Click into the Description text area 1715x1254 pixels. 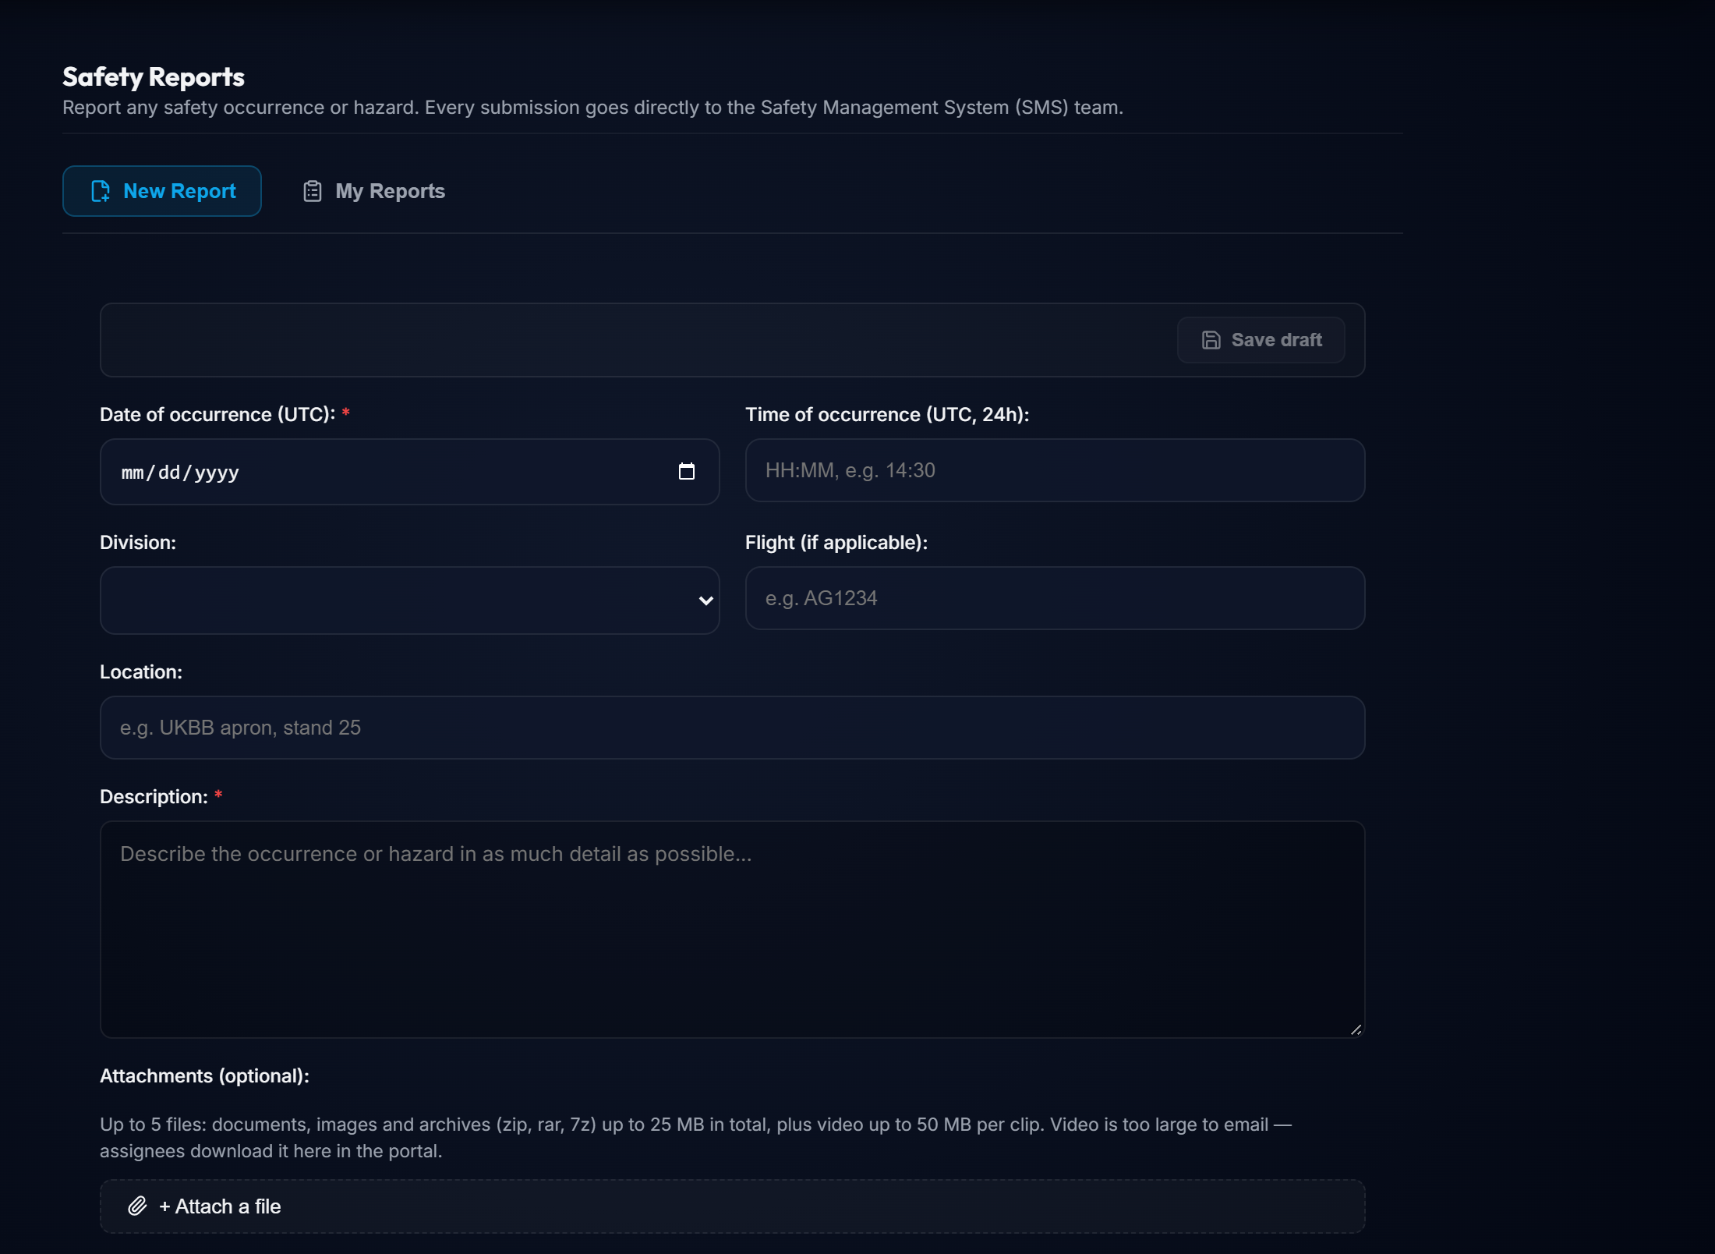(732, 930)
